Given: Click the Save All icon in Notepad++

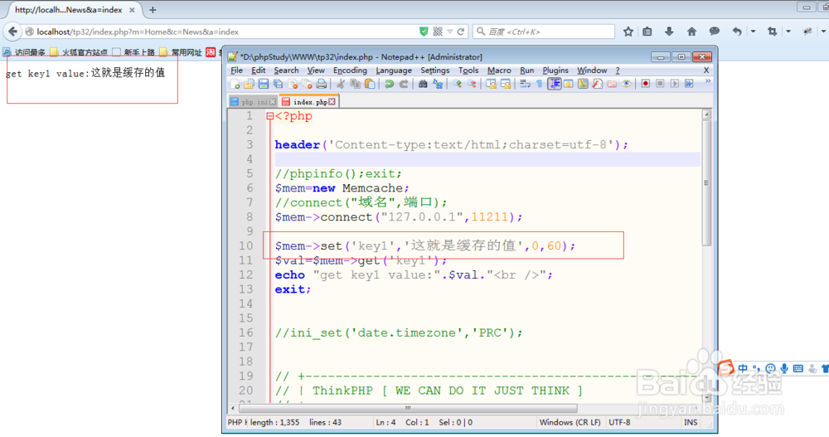Looking at the screenshot, I should [x=278, y=84].
